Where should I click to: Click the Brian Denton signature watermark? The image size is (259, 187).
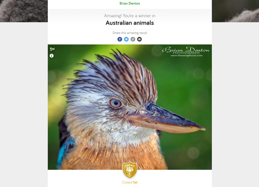(x=186, y=50)
